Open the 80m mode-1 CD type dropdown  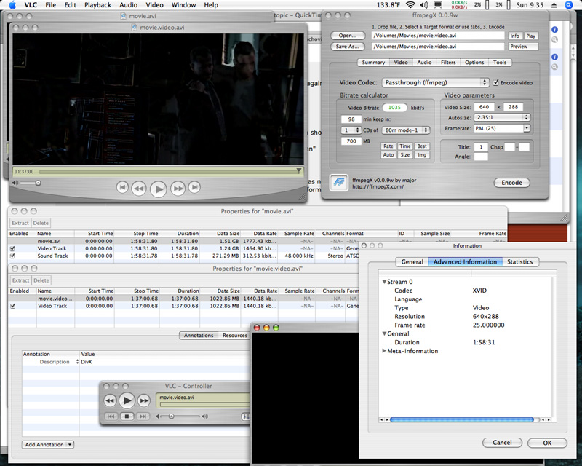(x=406, y=130)
